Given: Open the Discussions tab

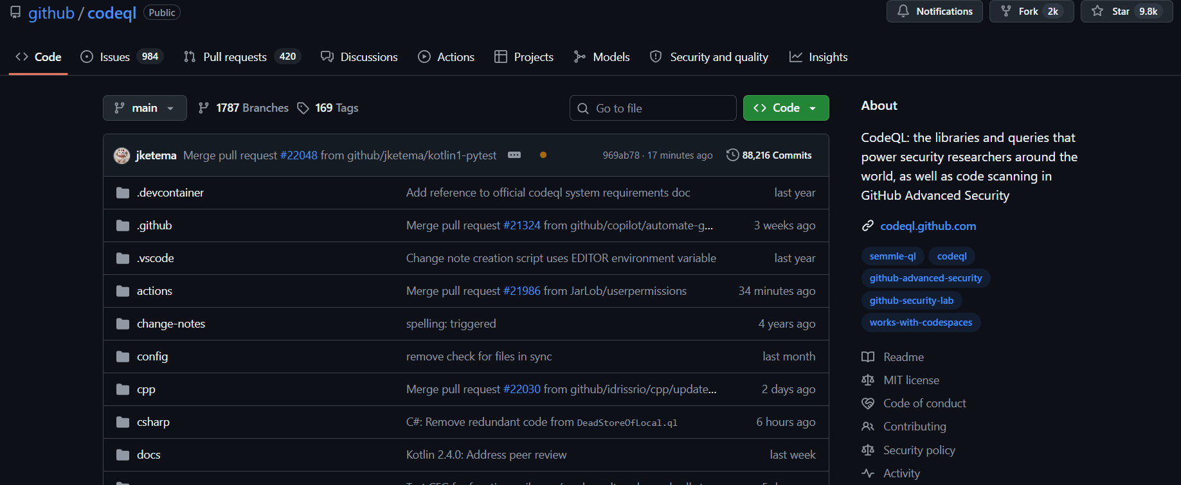Looking at the screenshot, I should point(359,57).
